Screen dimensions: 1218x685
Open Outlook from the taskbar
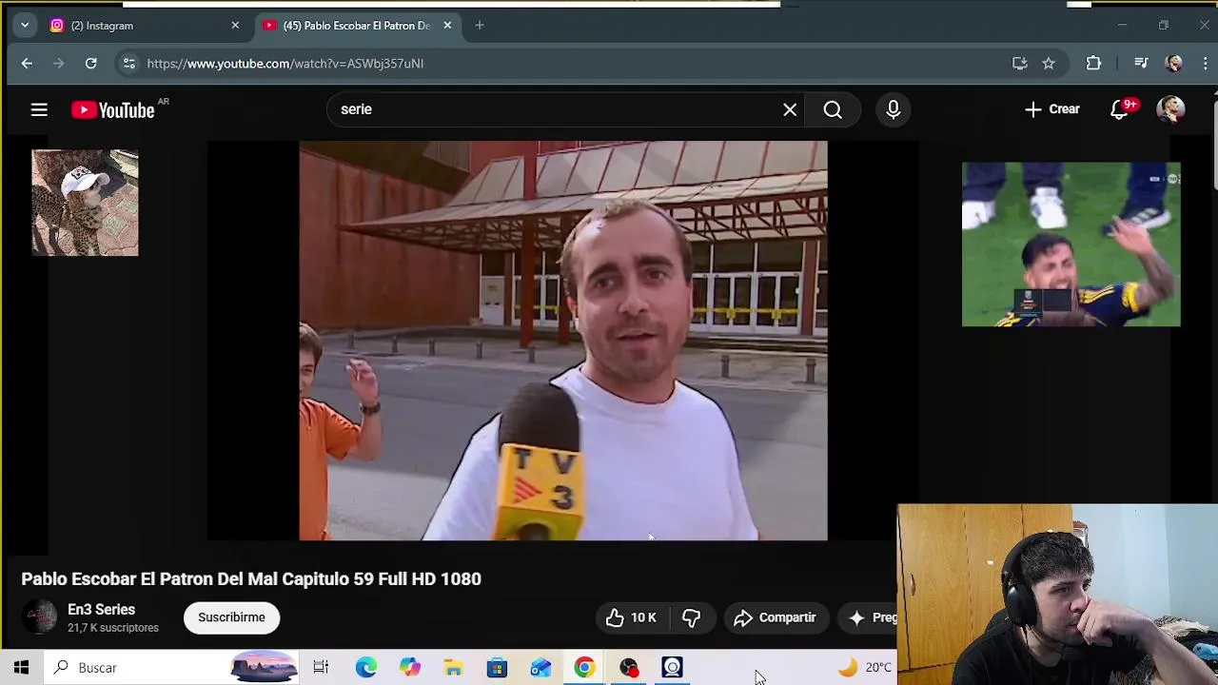[540, 668]
